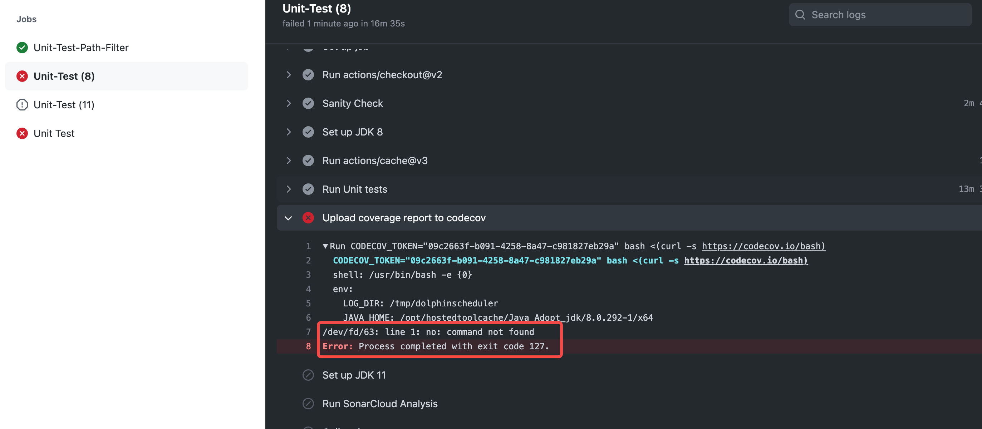Click skipped status icon for Set up JDK 11
Viewport: 982px width, 429px height.
pos(308,375)
